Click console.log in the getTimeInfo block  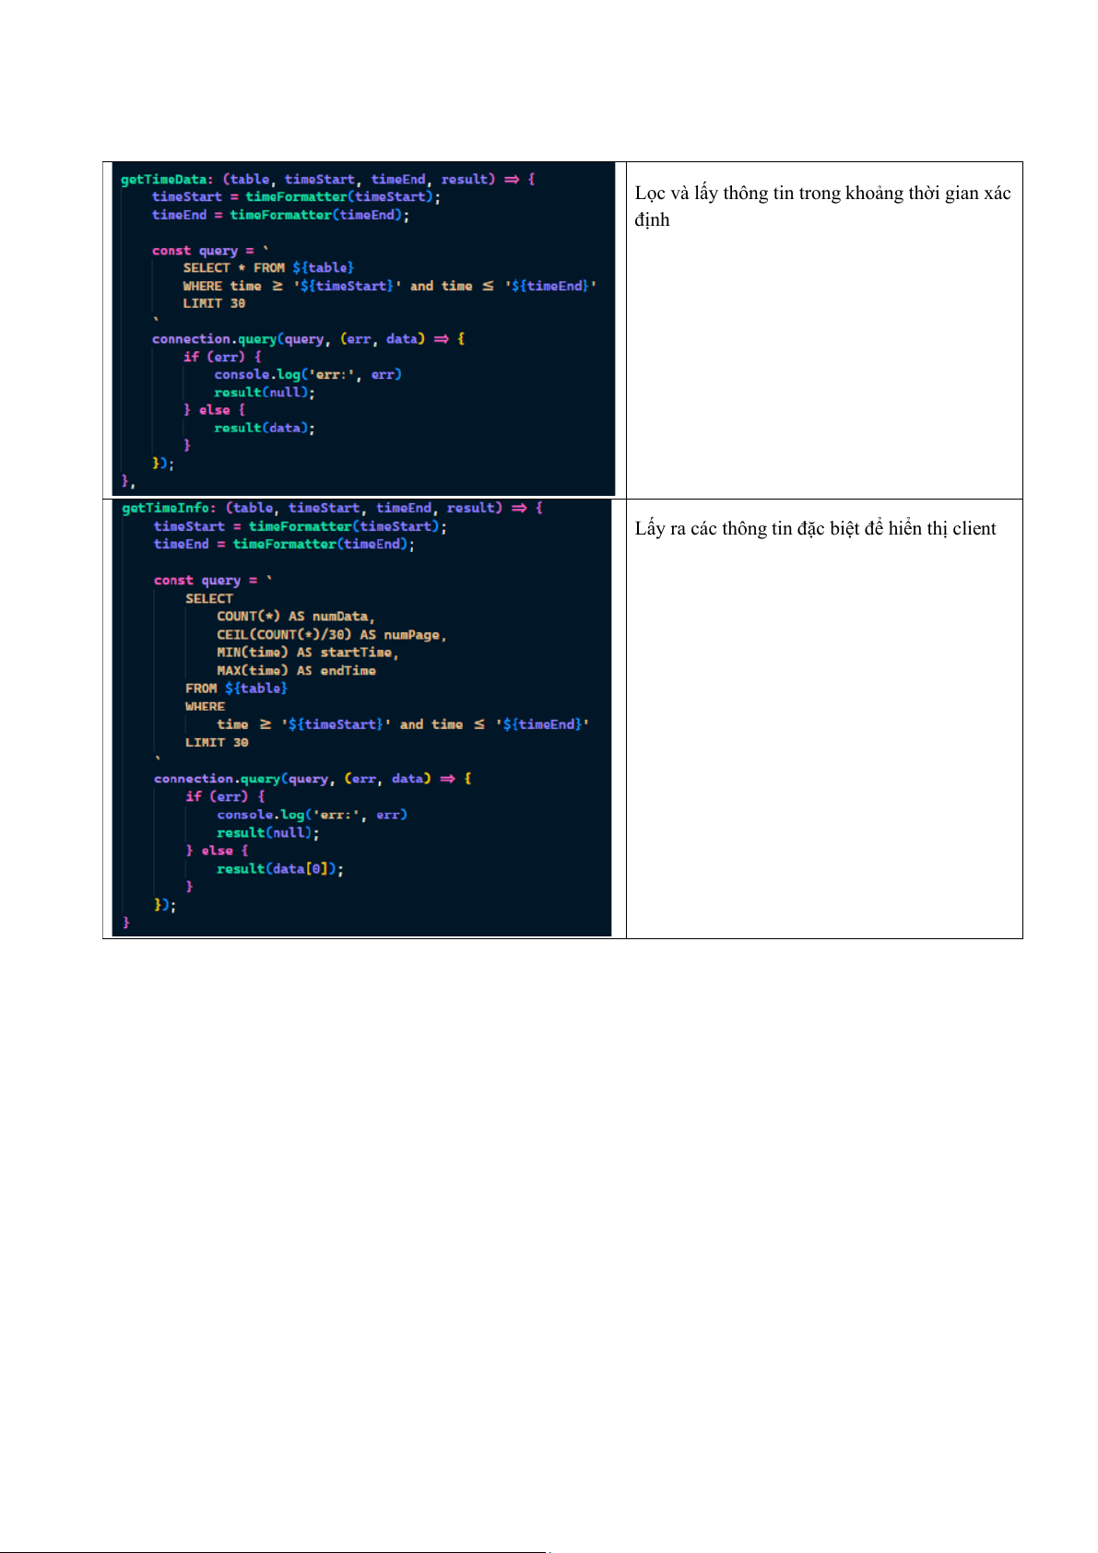(260, 815)
